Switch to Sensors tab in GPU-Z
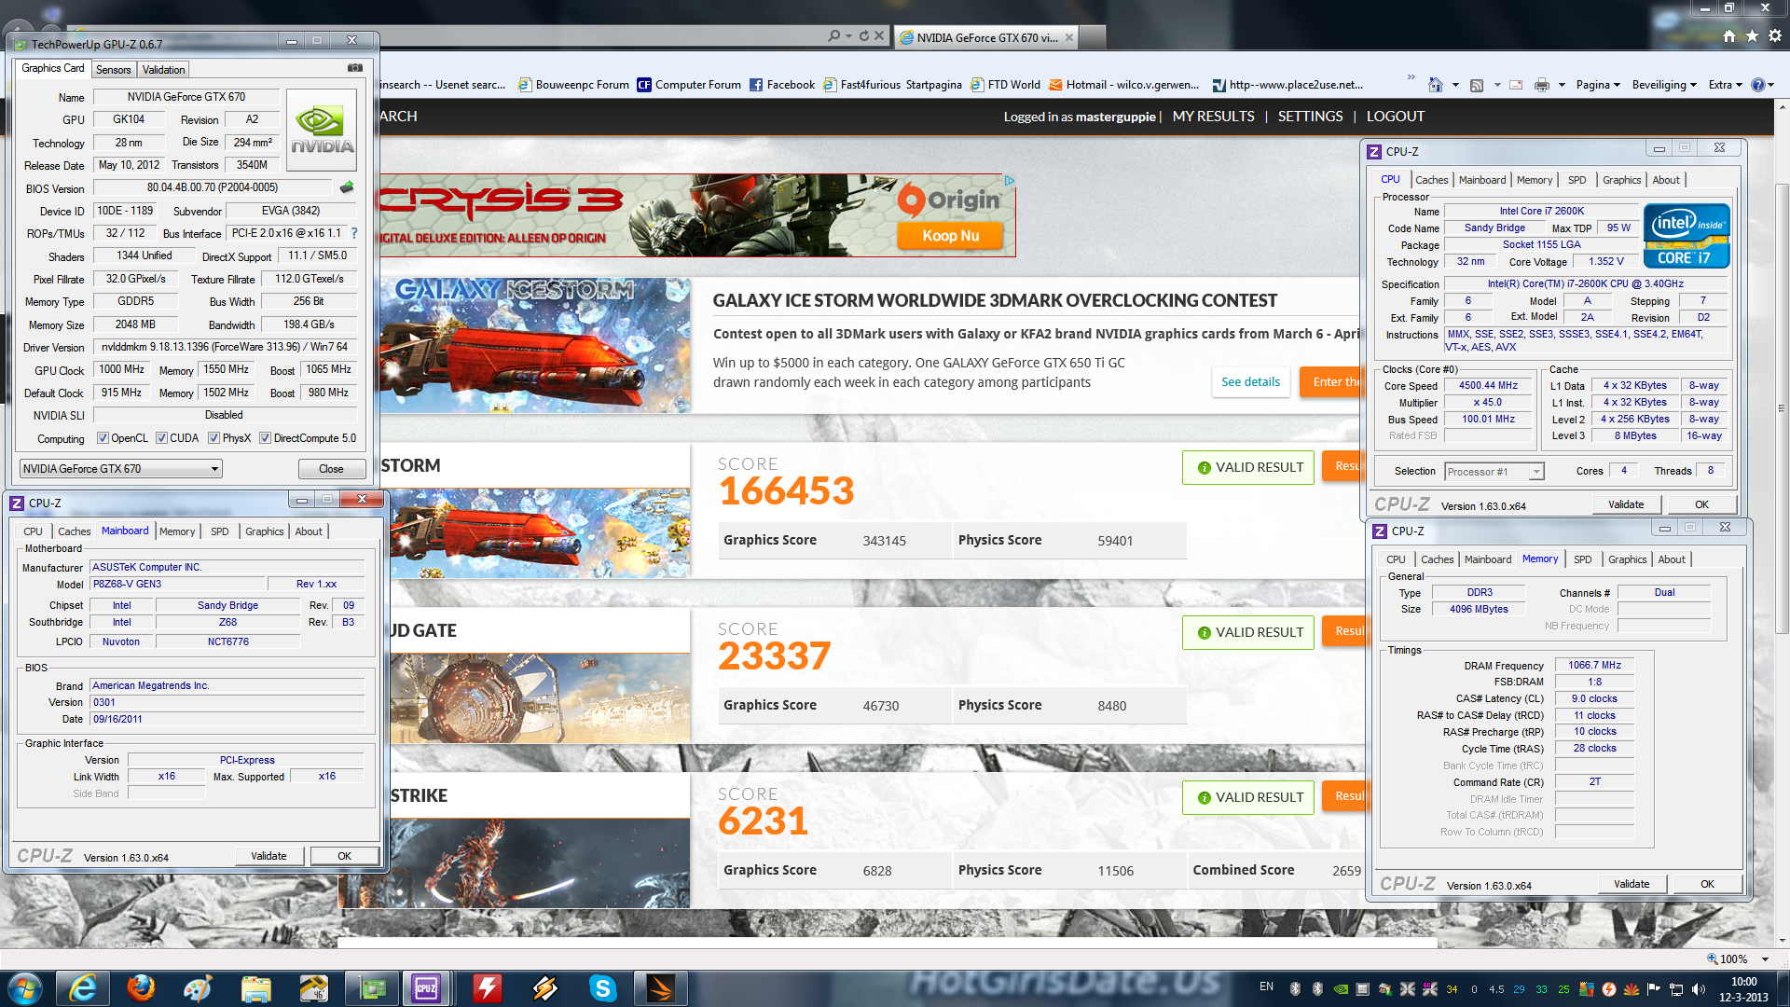This screenshot has height=1007, width=1790. click(x=114, y=70)
